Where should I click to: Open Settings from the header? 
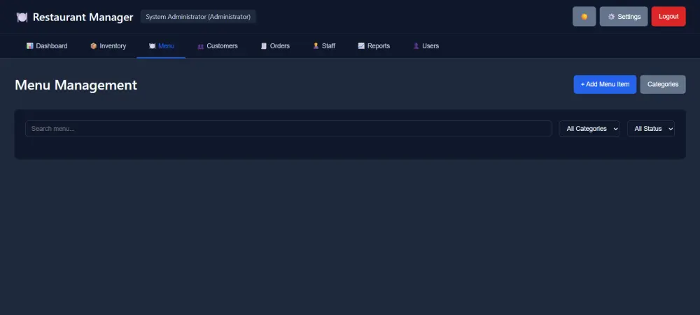pos(624,17)
